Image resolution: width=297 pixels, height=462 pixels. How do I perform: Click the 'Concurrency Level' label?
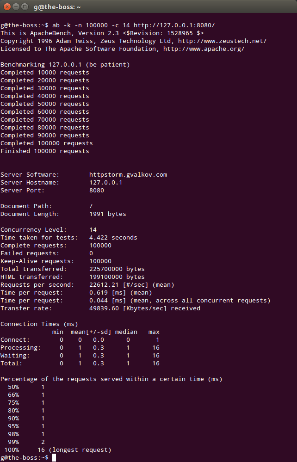tap(33, 230)
